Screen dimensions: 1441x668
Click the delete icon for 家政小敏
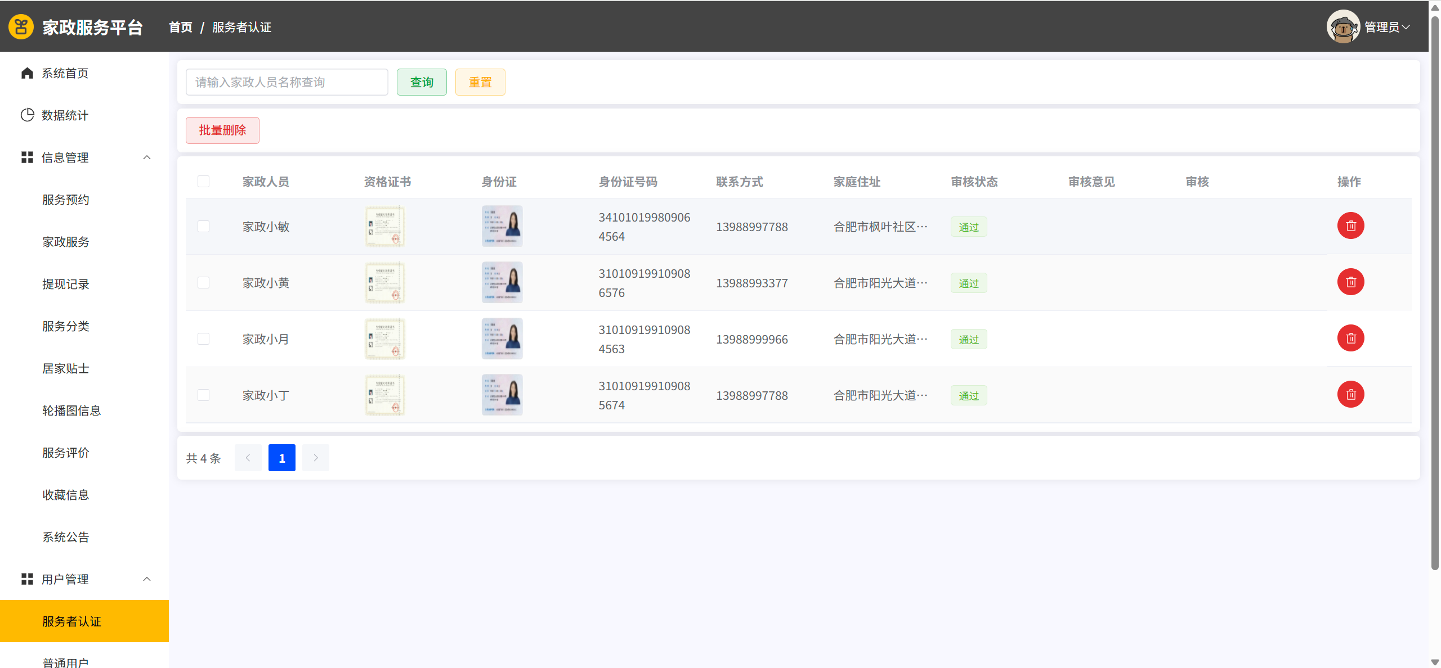click(x=1350, y=226)
